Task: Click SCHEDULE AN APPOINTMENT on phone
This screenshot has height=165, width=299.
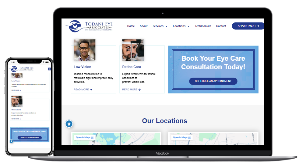Action: [30, 137]
